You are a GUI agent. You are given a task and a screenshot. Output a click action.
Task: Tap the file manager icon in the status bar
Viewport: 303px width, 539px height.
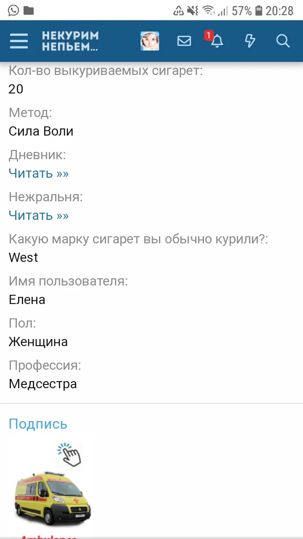pos(28,11)
